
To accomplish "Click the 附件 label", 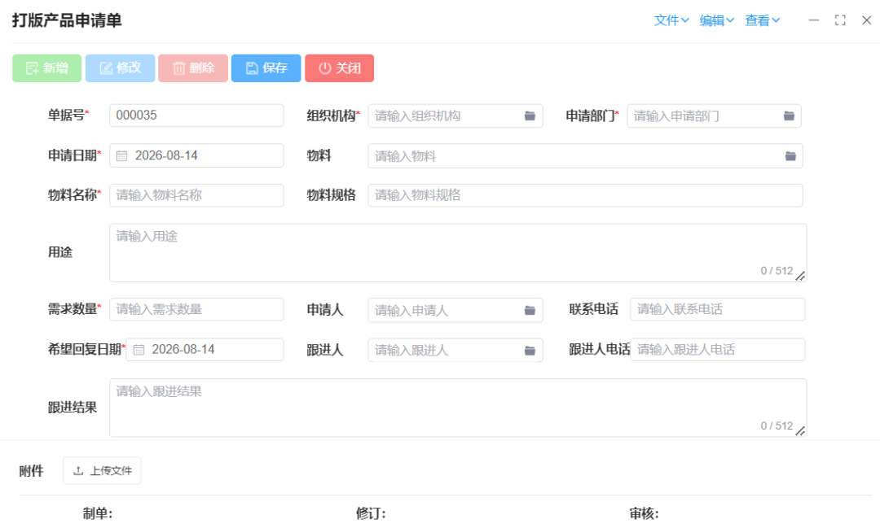I will 32,471.
